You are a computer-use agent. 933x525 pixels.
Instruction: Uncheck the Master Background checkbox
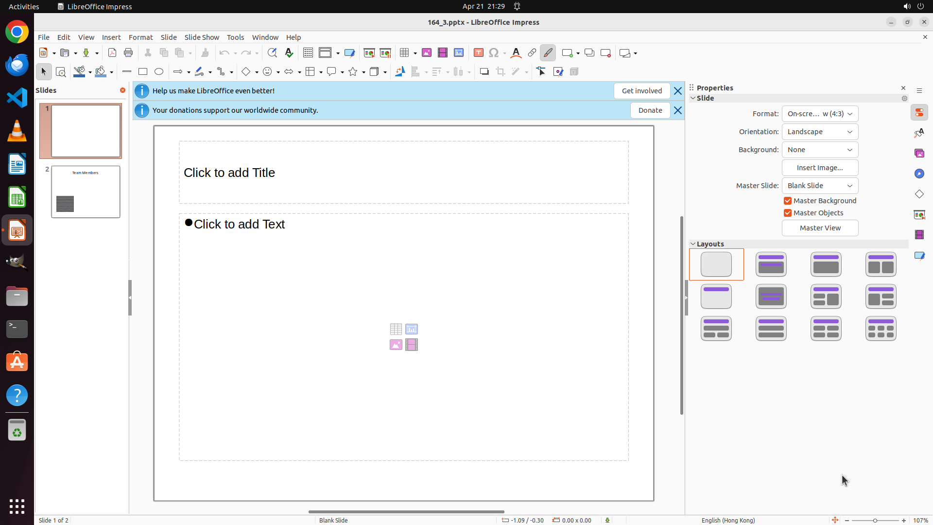pyautogui.click(x=788, y=201)
